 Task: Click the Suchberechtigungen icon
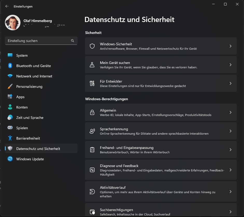tap(92, 212)
